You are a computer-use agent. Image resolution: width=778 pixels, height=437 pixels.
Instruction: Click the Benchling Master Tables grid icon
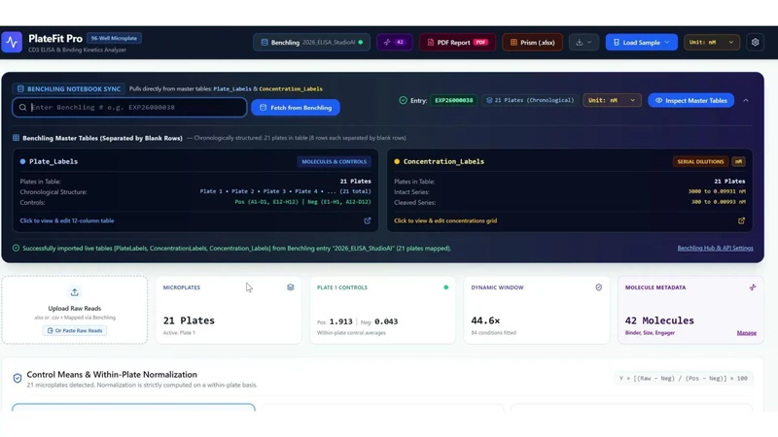pos(16,138)
